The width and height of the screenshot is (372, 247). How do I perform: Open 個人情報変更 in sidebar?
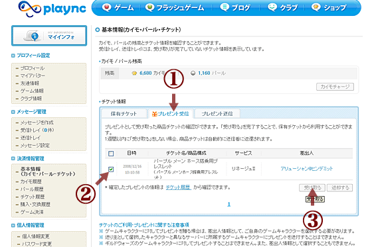[36, 236]
